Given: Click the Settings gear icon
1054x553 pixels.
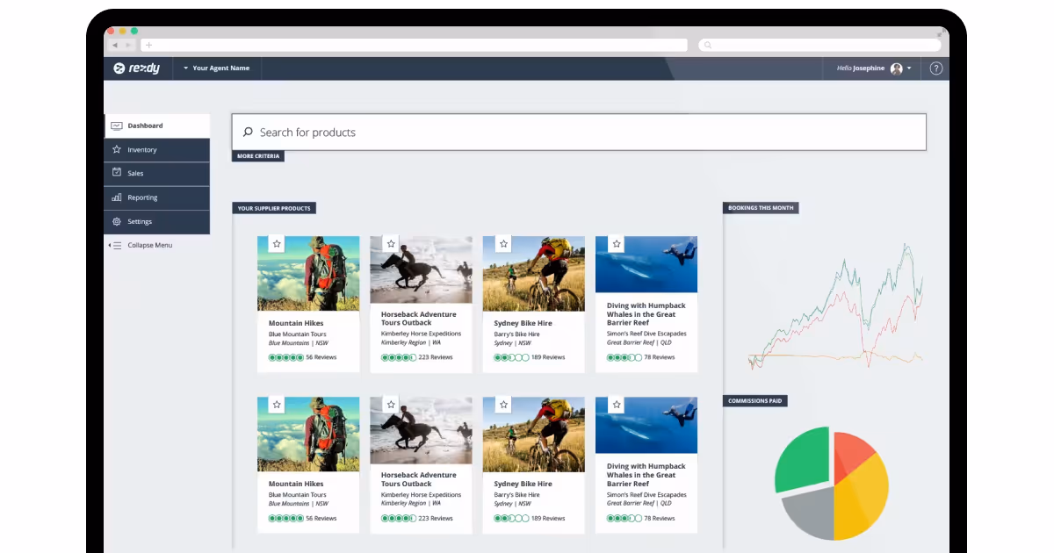Looking at the screenshot, I should coord(117,221).
